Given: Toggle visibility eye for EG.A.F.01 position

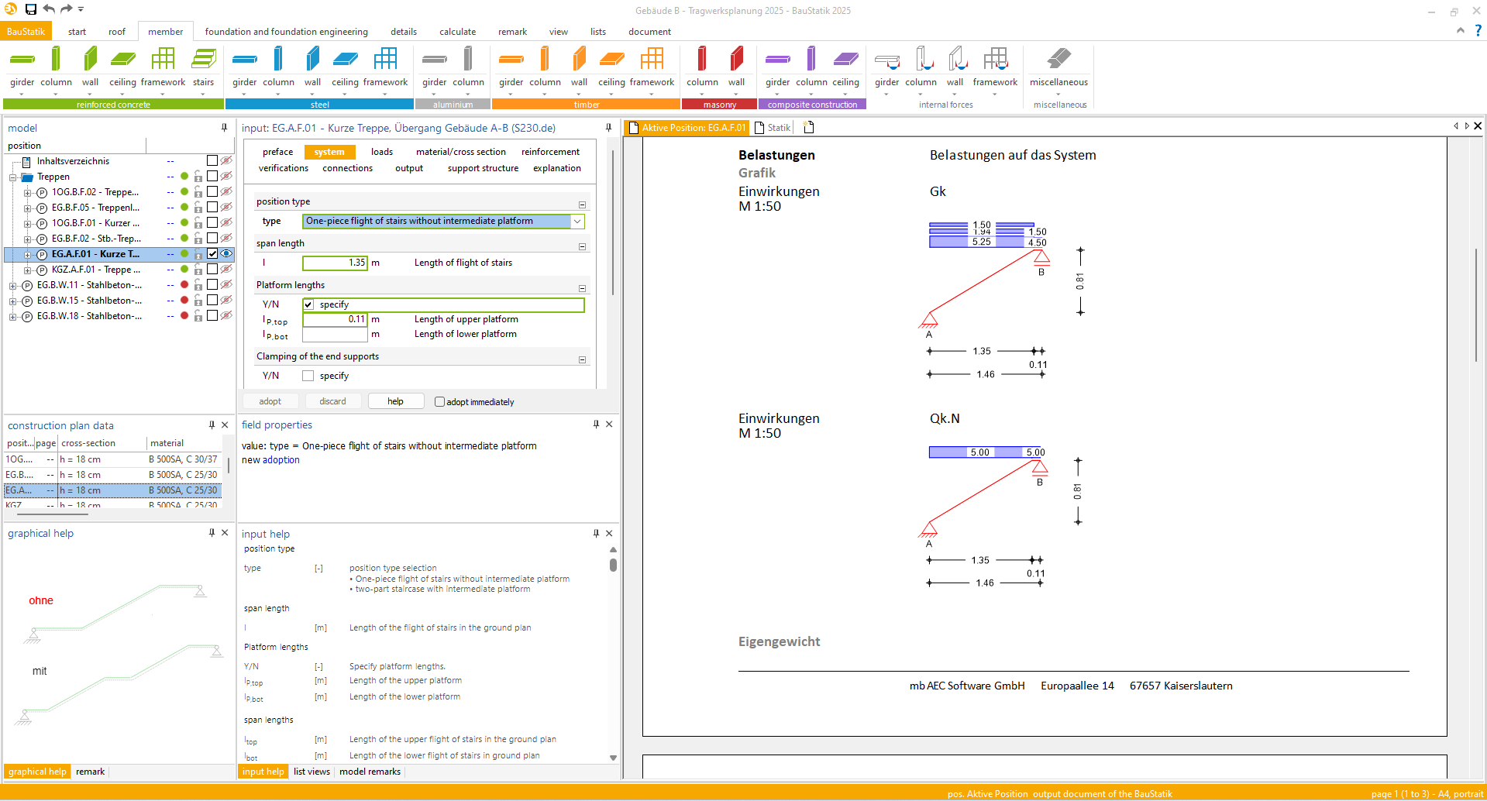Looking at the screenshot, I should [226, 254].
